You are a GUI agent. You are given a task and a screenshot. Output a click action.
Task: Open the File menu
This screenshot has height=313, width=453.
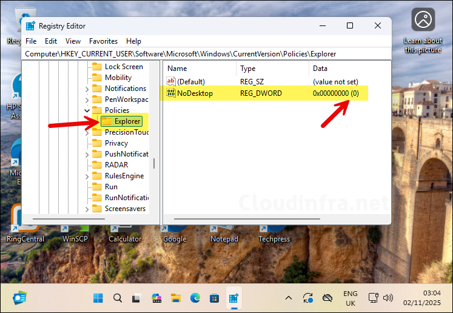coord(31,41)
